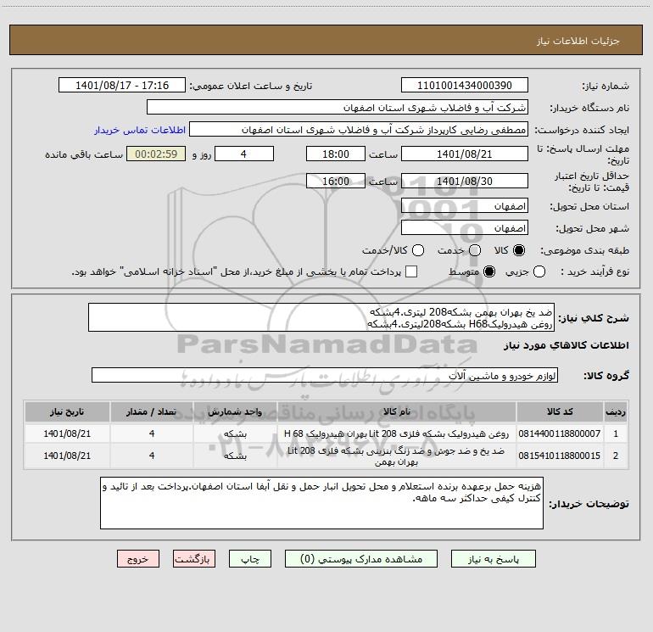
Task: Click مشاهده مدارک پیوستی (0) button
Action: pyautogui.click(x=361, y=559)
